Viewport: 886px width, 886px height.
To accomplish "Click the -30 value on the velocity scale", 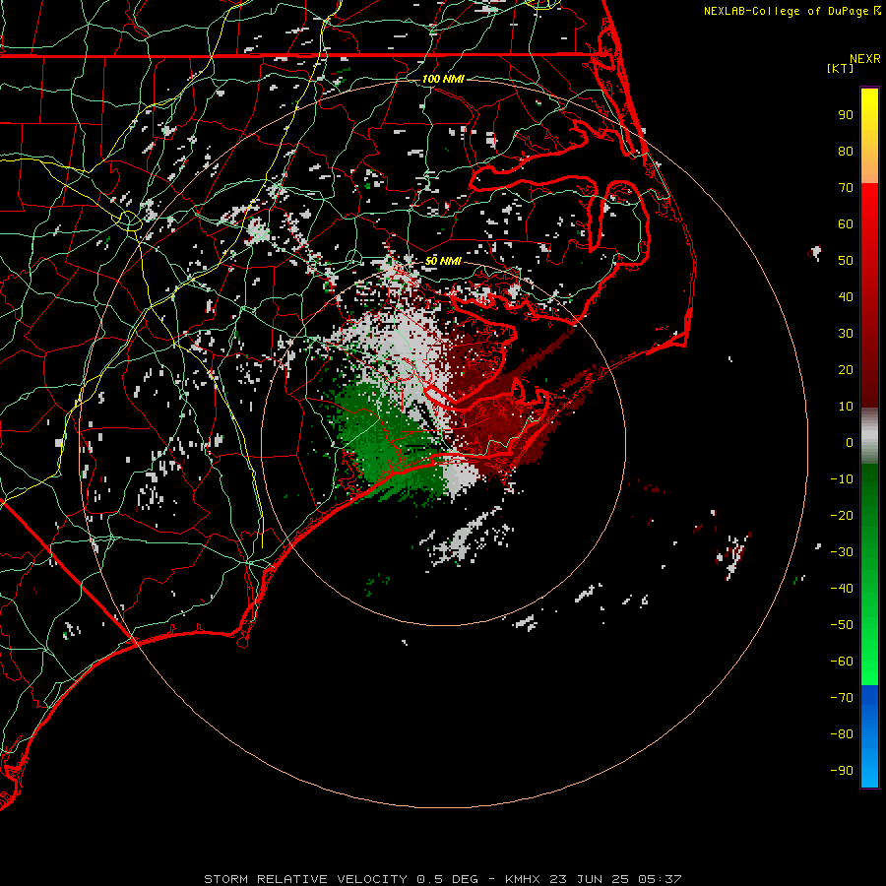I will click(842, 552).
